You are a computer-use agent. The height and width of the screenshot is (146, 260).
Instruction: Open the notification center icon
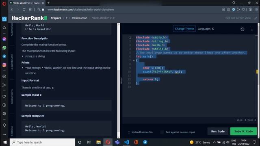coord(254,142)
